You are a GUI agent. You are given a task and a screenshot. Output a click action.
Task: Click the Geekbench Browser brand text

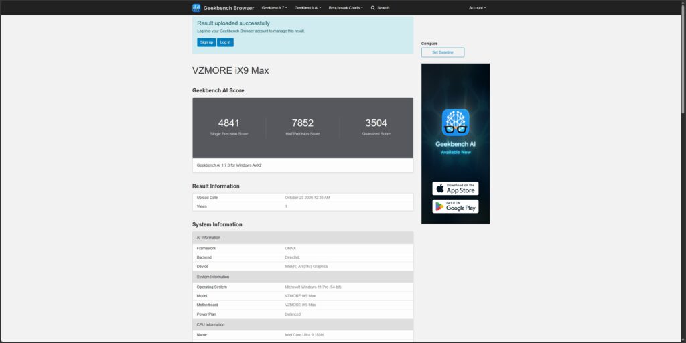tap(228, 8)
